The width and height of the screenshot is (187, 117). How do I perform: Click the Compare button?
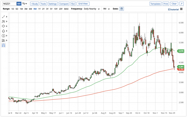tap(64, 4)
